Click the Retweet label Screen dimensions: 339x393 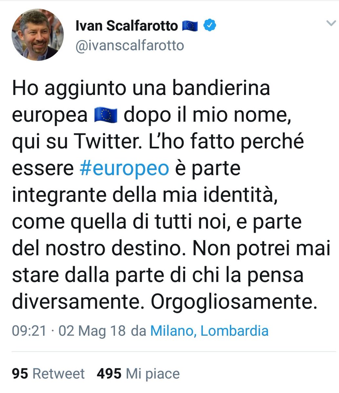pyautogui.click(x=59, y=374)
